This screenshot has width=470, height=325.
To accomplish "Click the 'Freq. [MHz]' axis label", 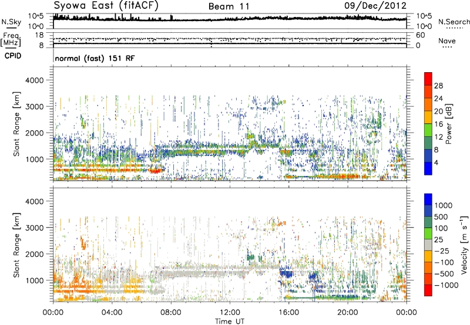I will [x=11, y=40].
